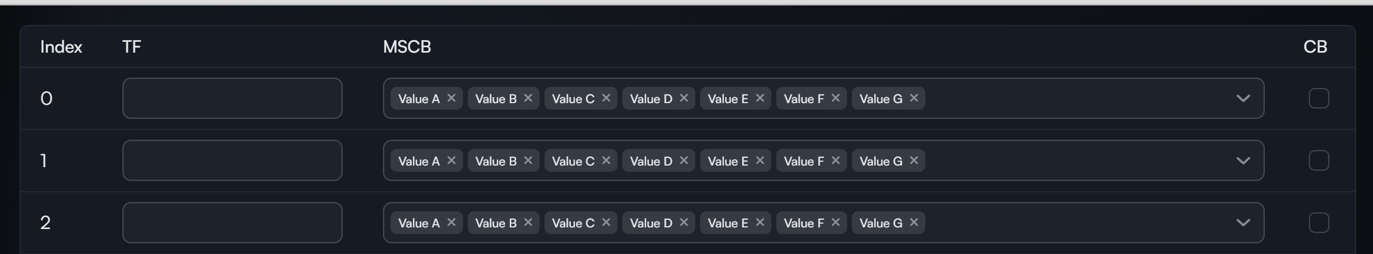This screenshot has width=1373, height=254.
Task: Click the Index column header
Action: click(61, 47)
